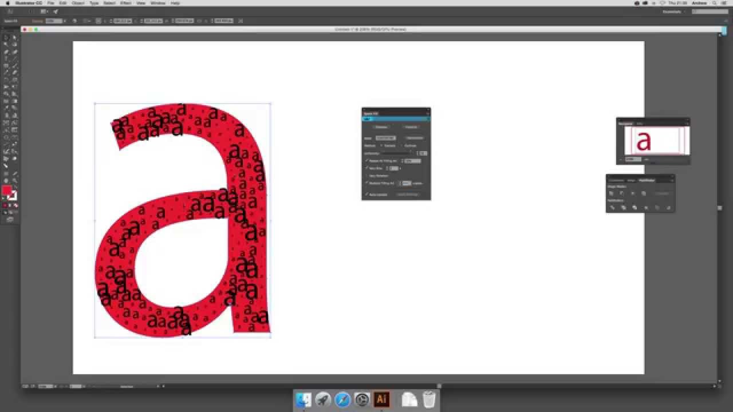Open Launchpad from the Dock

[x=323, y=399]
